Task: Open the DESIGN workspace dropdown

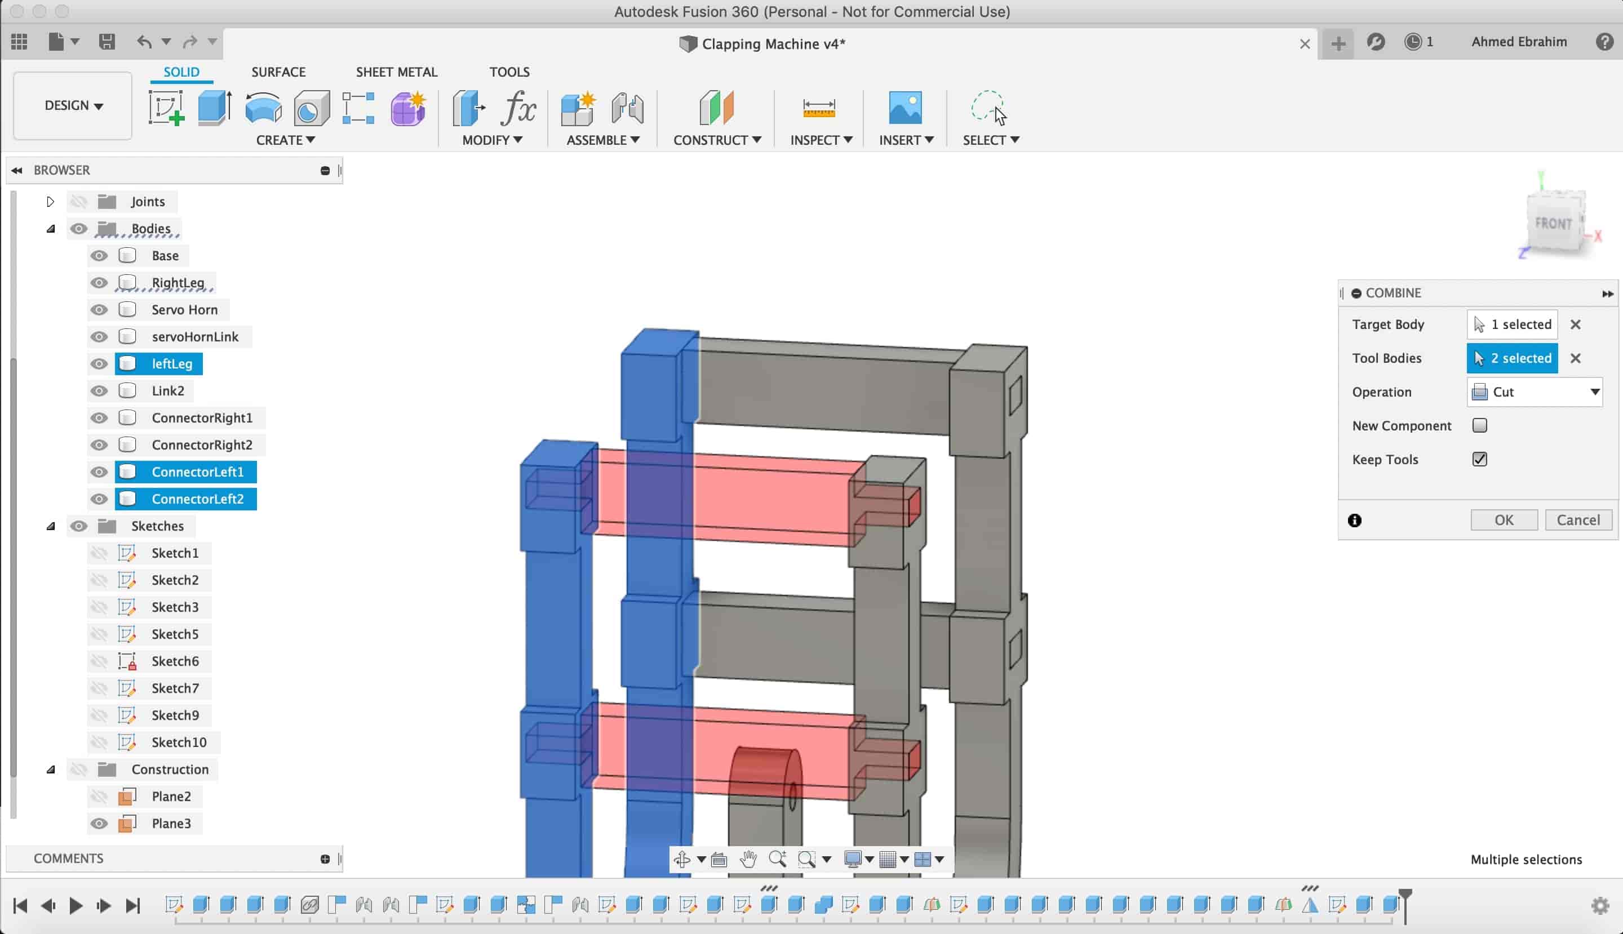Action: click(73, 105)
